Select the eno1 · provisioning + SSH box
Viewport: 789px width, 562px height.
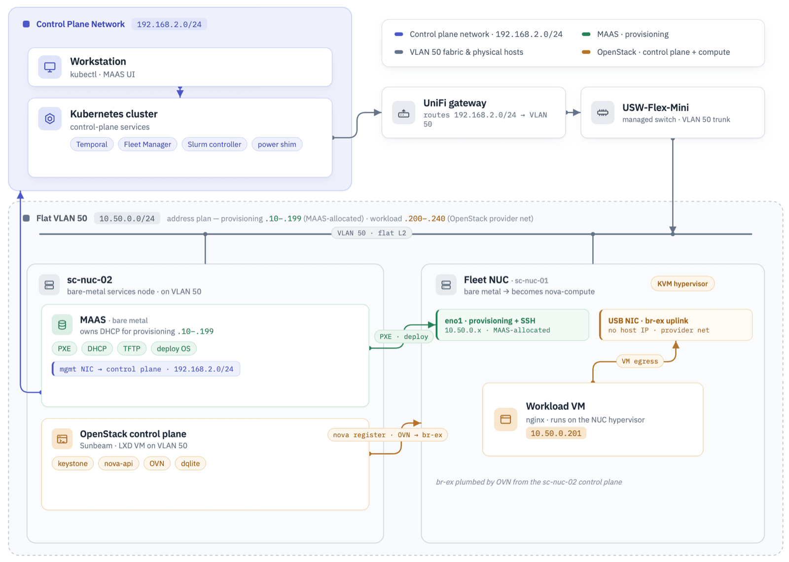click(x=513, y=325)
